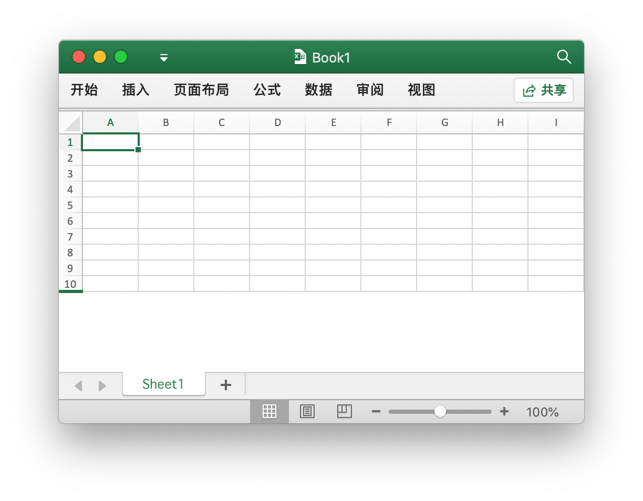643x501 pixels.
Task: Select column A header
Action: pos(110,122)
